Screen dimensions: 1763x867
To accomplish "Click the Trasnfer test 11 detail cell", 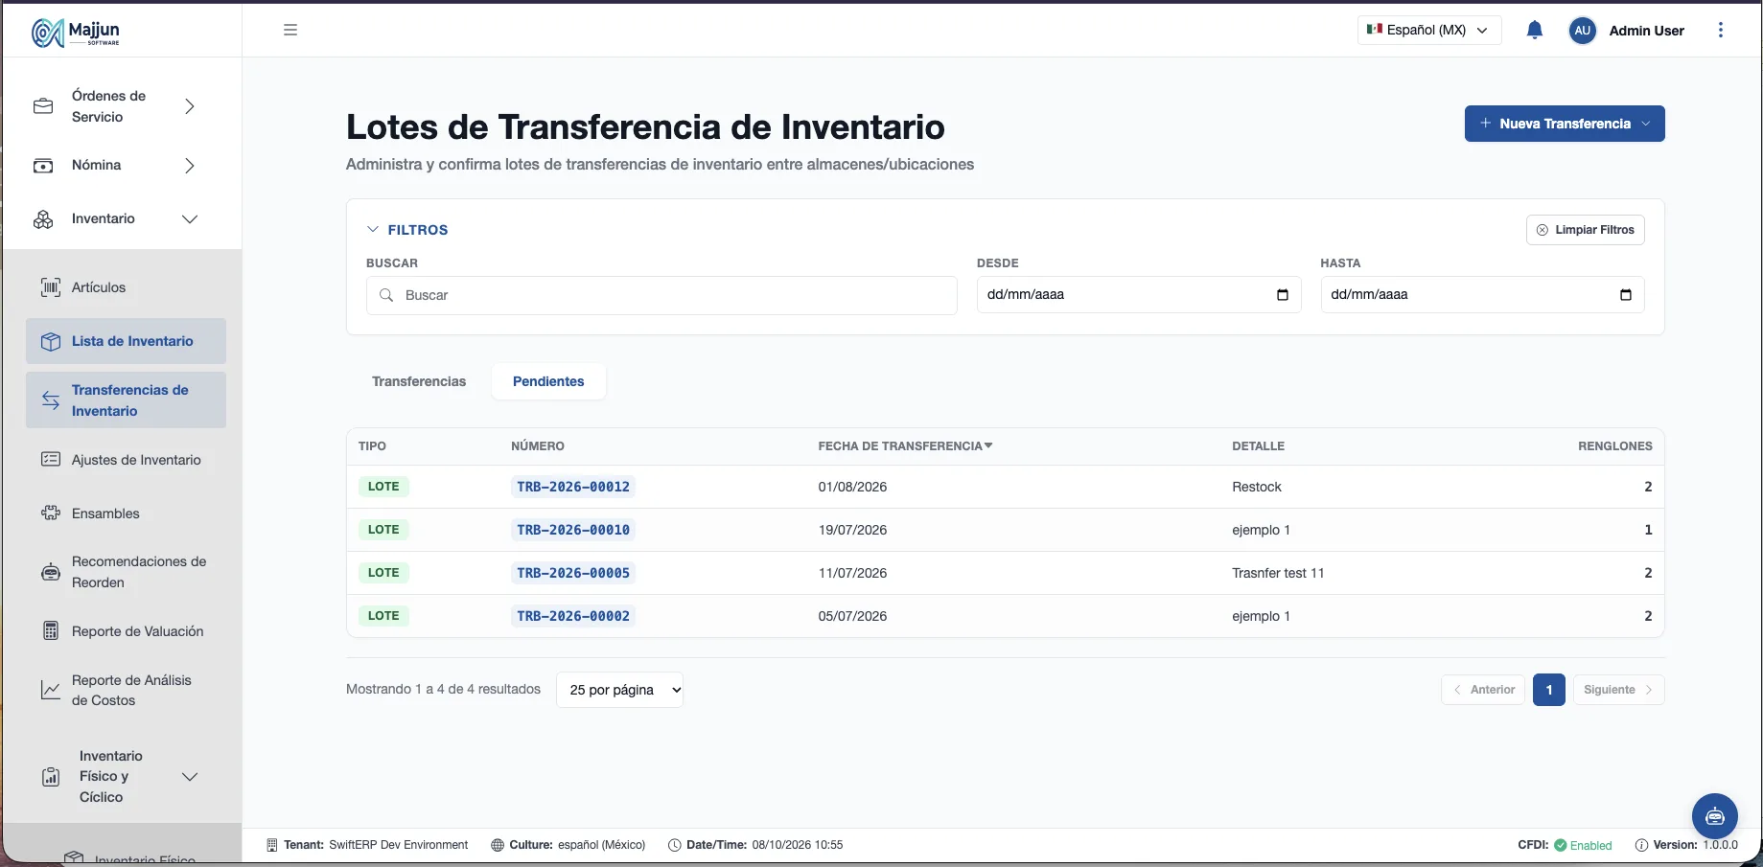I will 1278,573.
